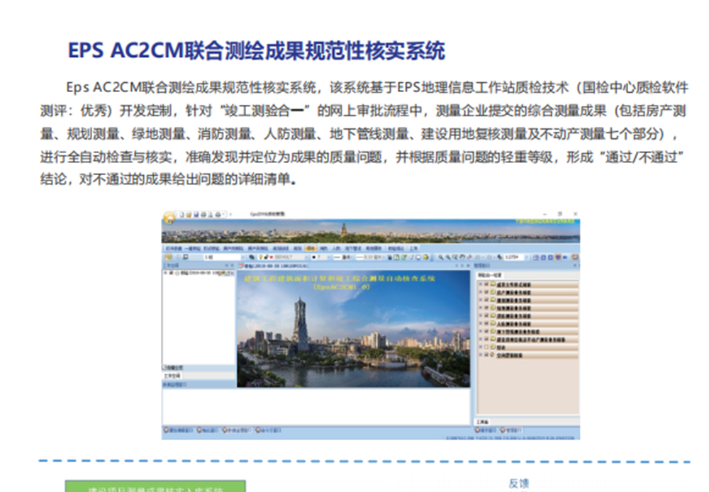Click the rightmost icon of the drawing toolbar

click(x=574, y=257)
